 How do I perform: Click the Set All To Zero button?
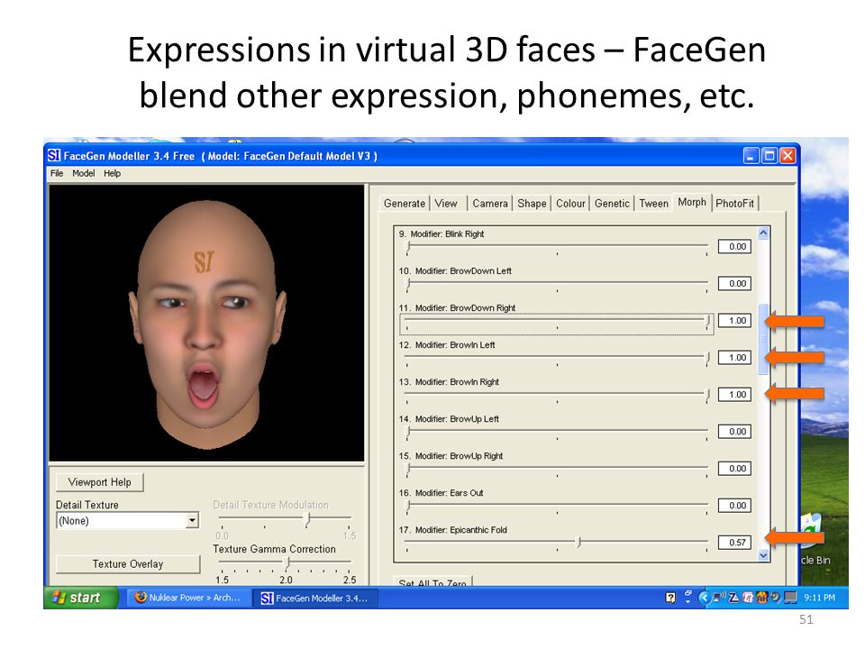432,582
